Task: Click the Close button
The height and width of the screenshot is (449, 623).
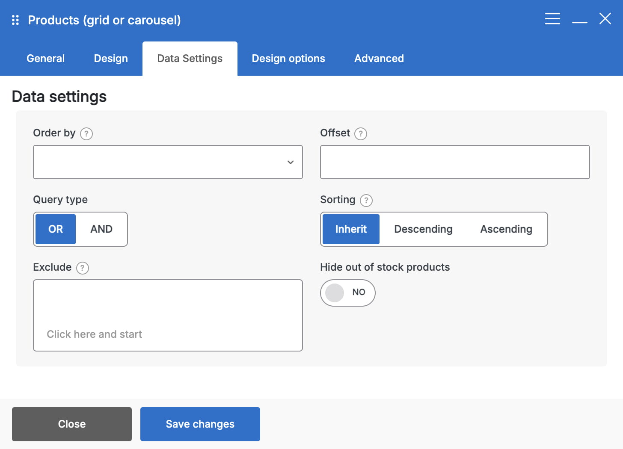Action: (72, 424)
